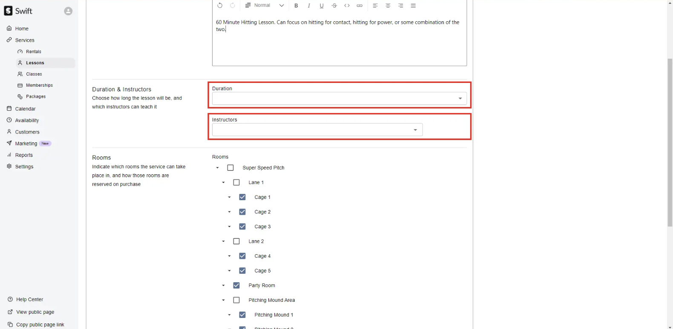This screenshot has width=673, height=329.
Task: Open the Normal text style dropdown
Action: coord(265,6)
